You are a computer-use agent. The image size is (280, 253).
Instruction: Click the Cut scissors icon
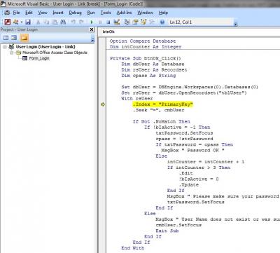38,22
